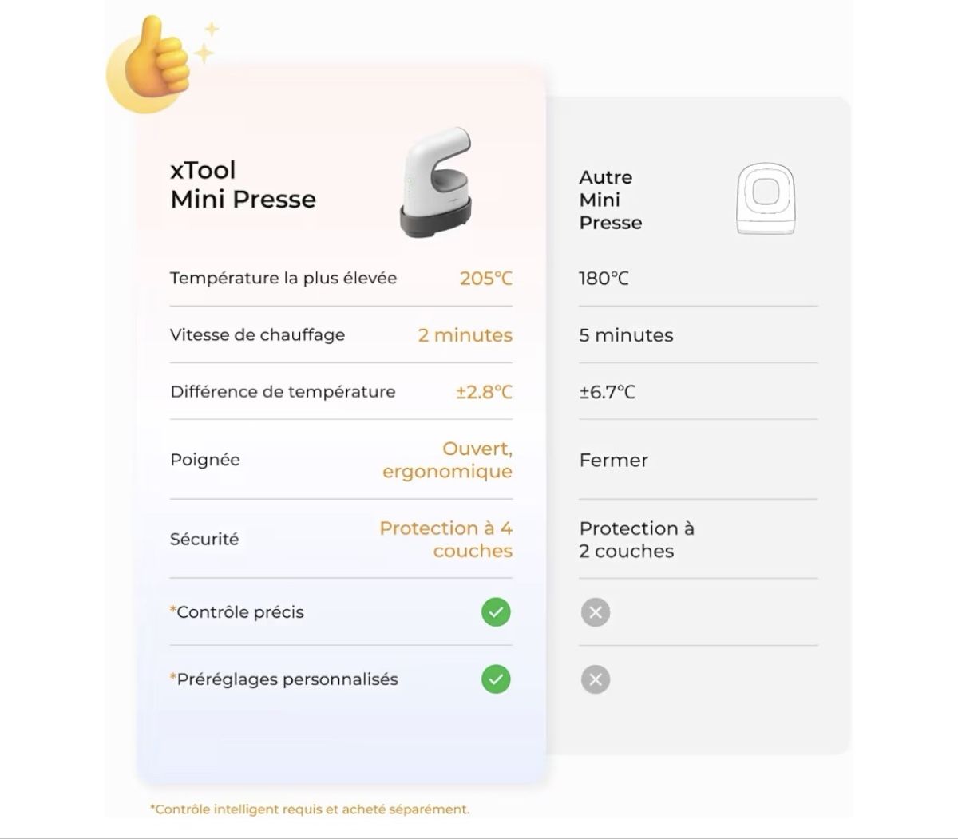Click green checkmark for Contrôle précis

(496, 612)
